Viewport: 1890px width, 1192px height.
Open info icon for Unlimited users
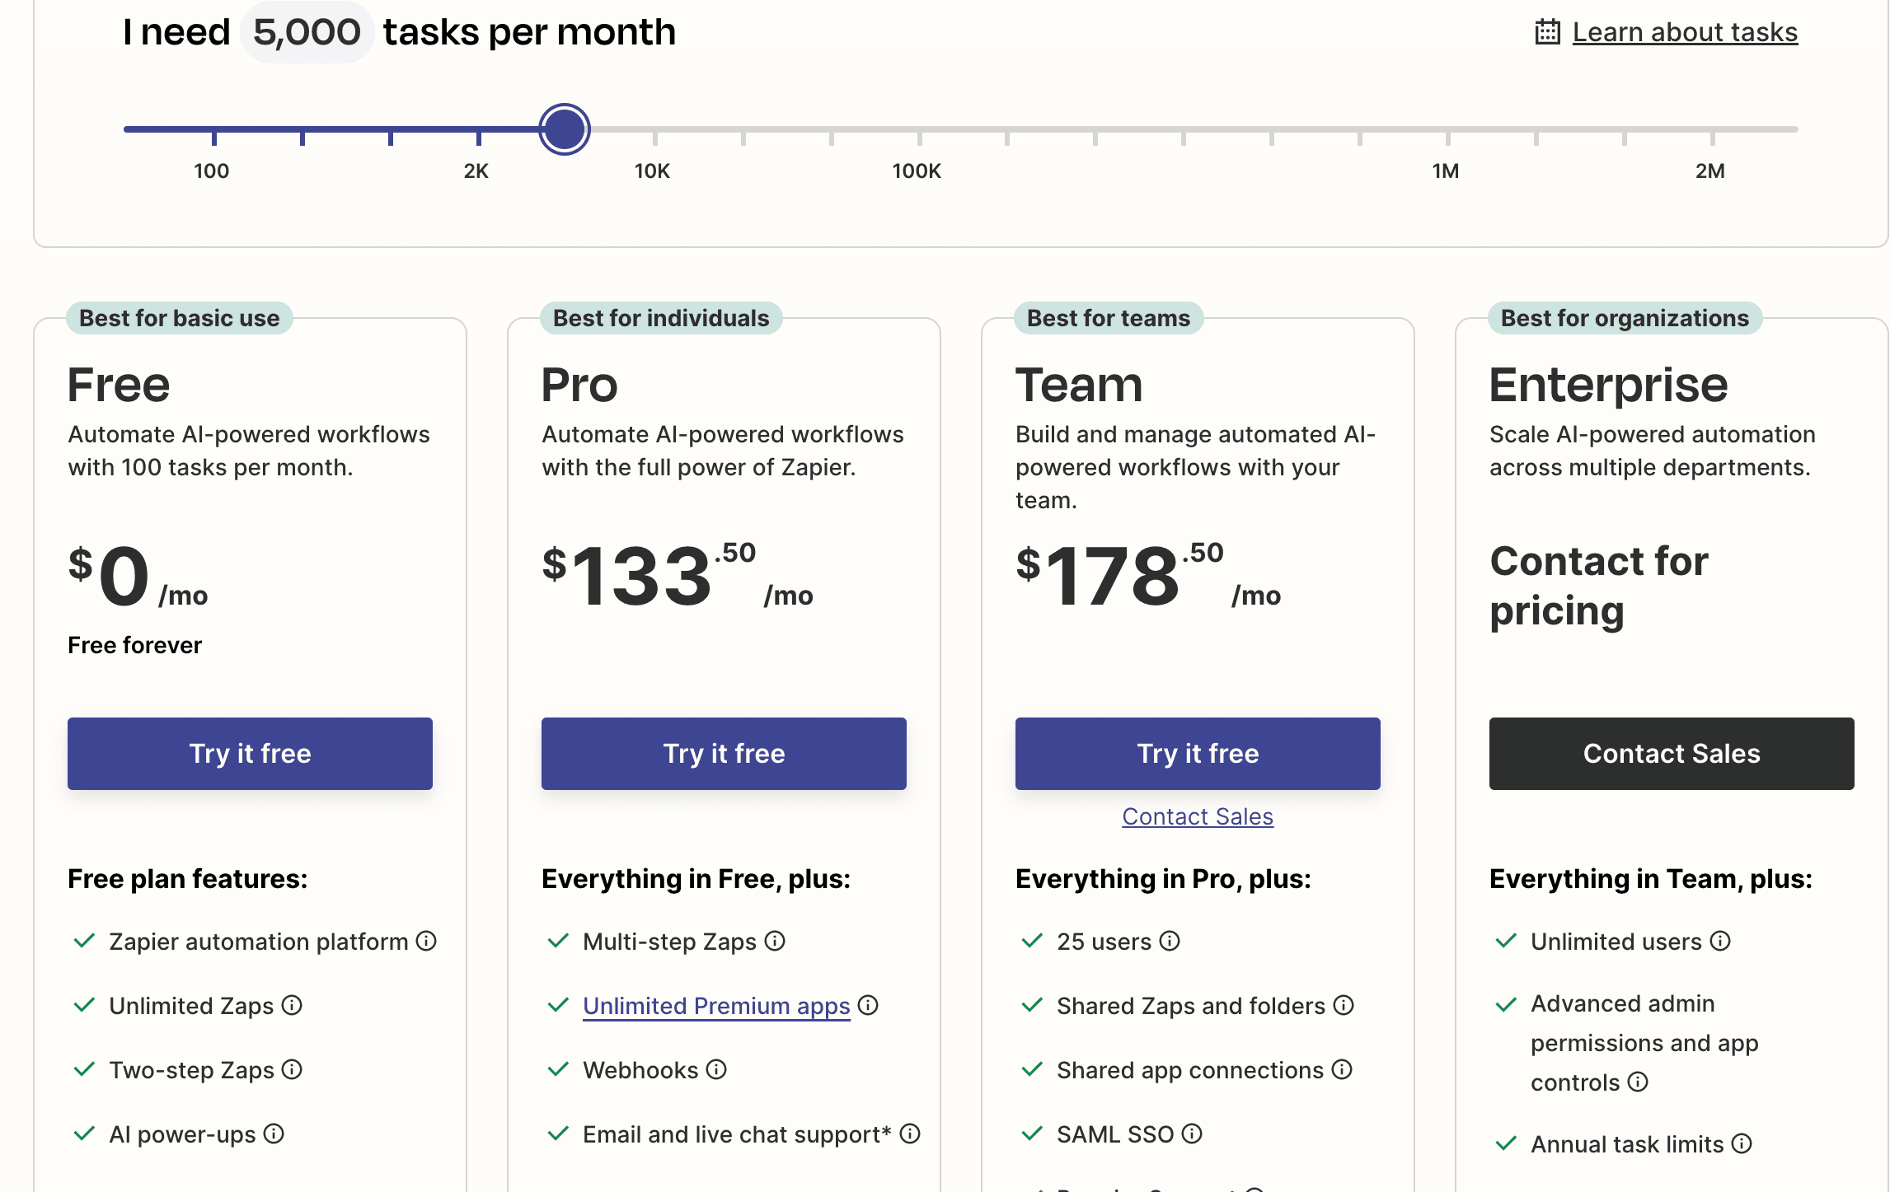(x=1720, y=941)
